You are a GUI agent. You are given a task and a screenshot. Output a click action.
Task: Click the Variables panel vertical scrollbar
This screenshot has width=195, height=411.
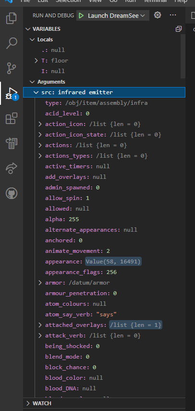tap(183, 56)
